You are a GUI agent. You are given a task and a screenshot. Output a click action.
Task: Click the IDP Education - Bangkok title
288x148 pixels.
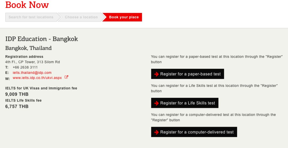coord(42,39)
